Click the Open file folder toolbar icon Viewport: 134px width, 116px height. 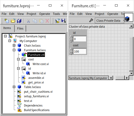pos(13,21)
